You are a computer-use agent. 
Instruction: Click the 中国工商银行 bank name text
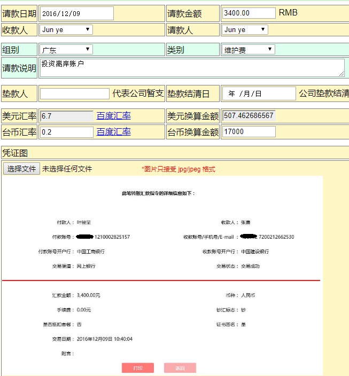click(x=90, y=252)
